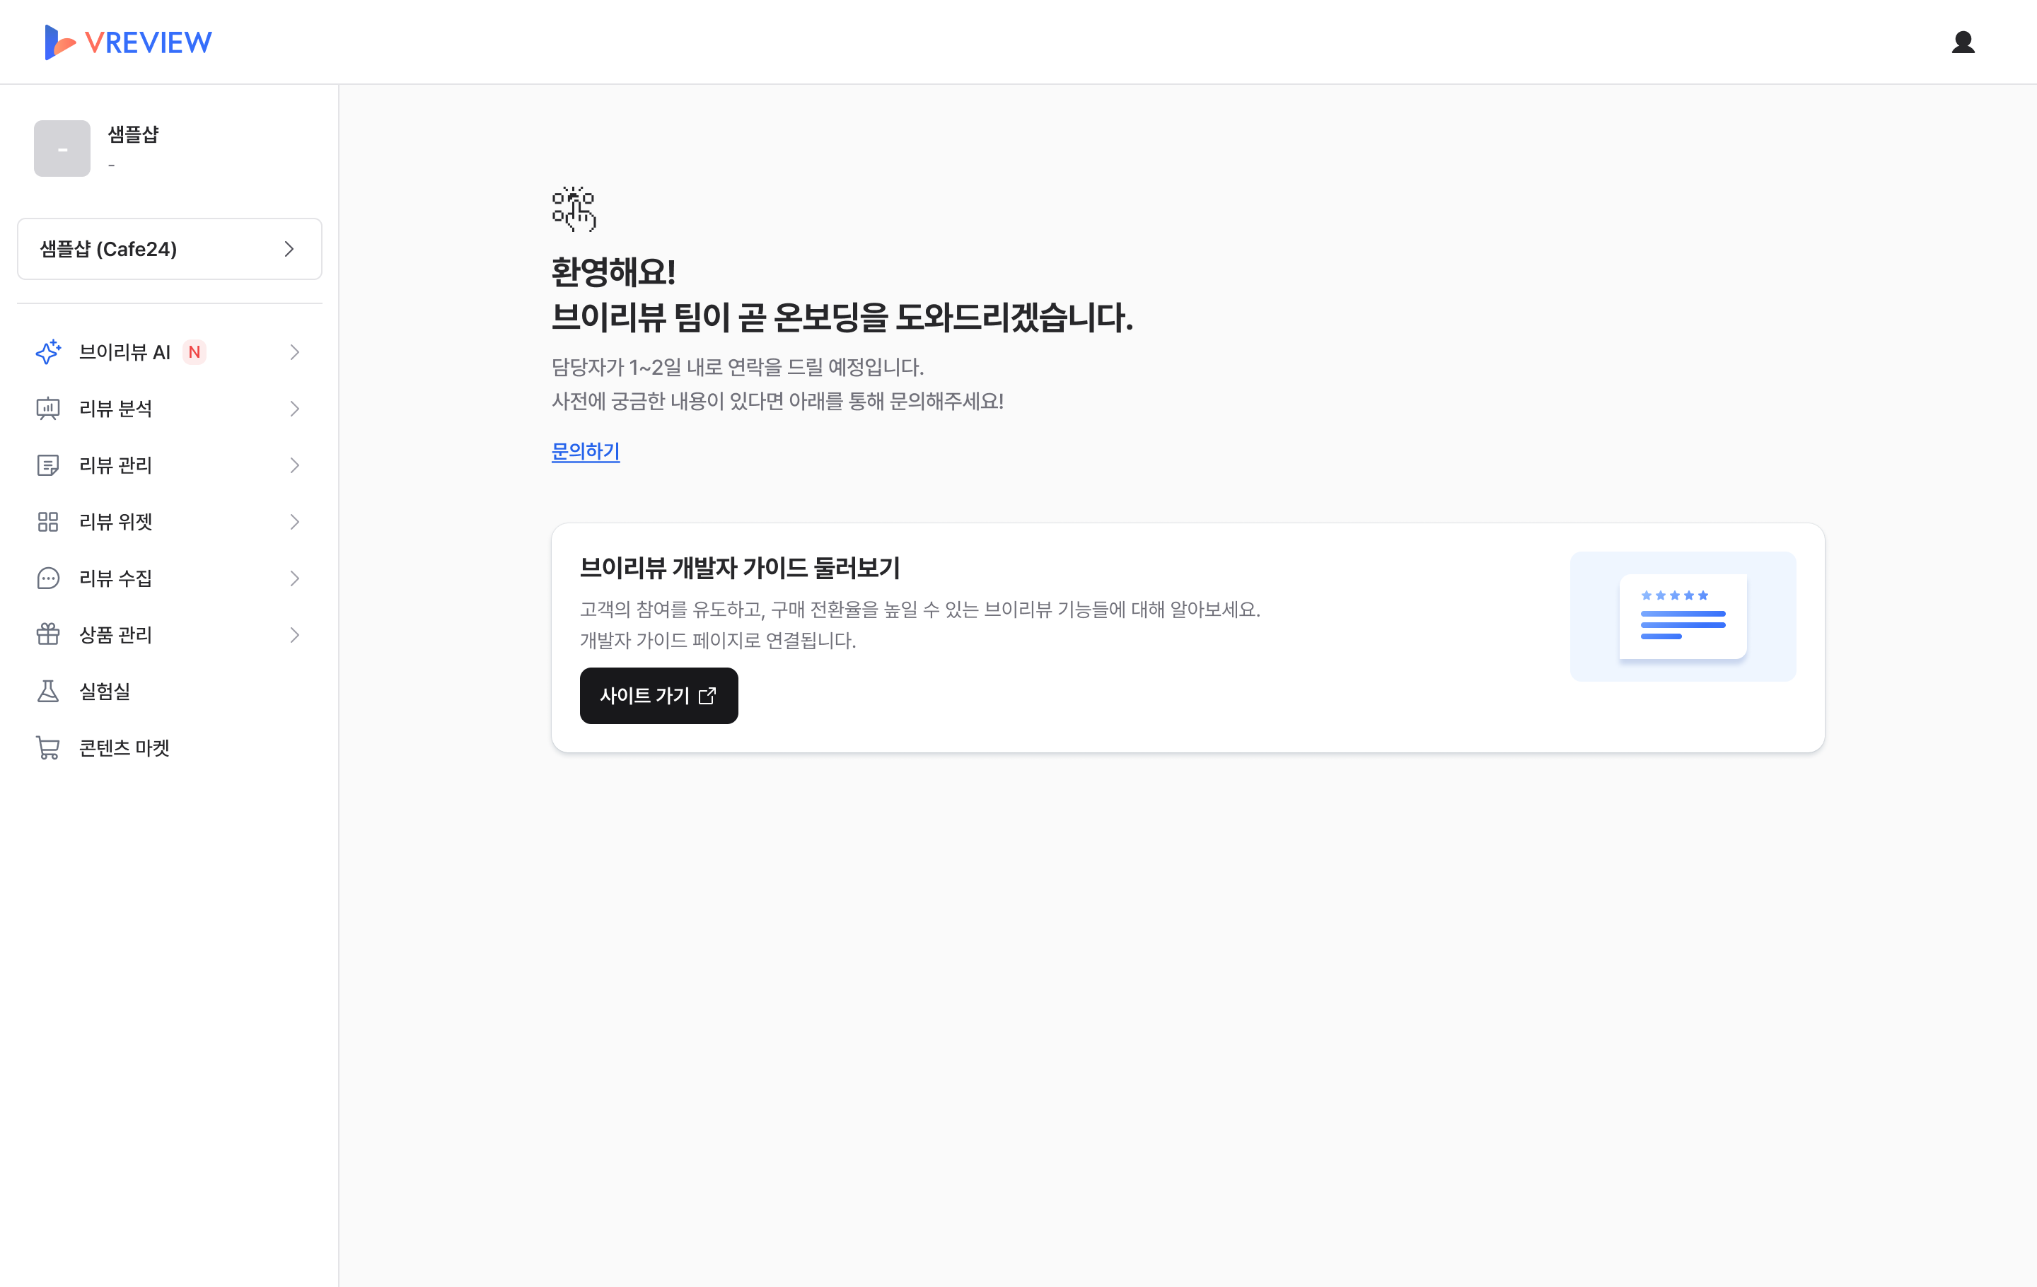The image size is (2037, 1287).
Task: Expand the 상품 관리 submenu chevron
Action: click(x=294, y=634)
